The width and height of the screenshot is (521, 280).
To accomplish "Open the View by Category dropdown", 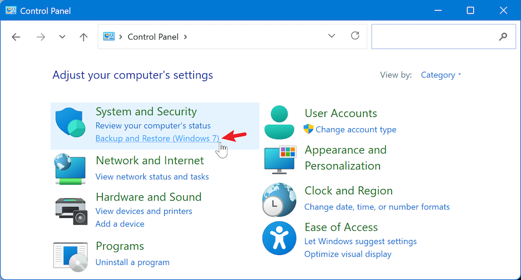I will pos(441,75).
